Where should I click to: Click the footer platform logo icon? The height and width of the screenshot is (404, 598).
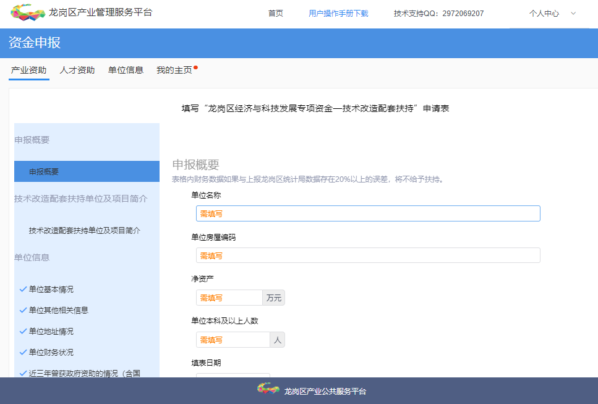point(268,389)
